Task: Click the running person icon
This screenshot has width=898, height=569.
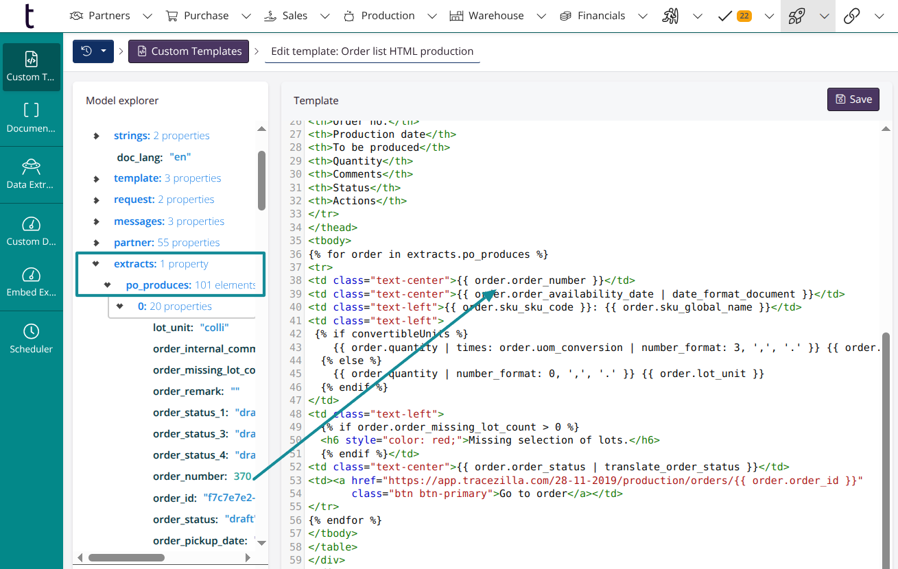Action: point(670,16)
